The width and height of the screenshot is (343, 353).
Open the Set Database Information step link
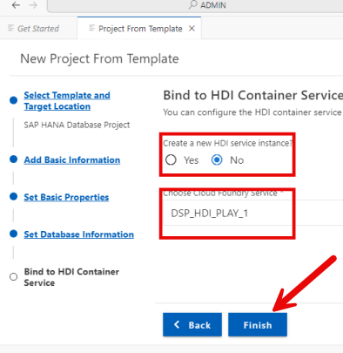coord(79,234)
